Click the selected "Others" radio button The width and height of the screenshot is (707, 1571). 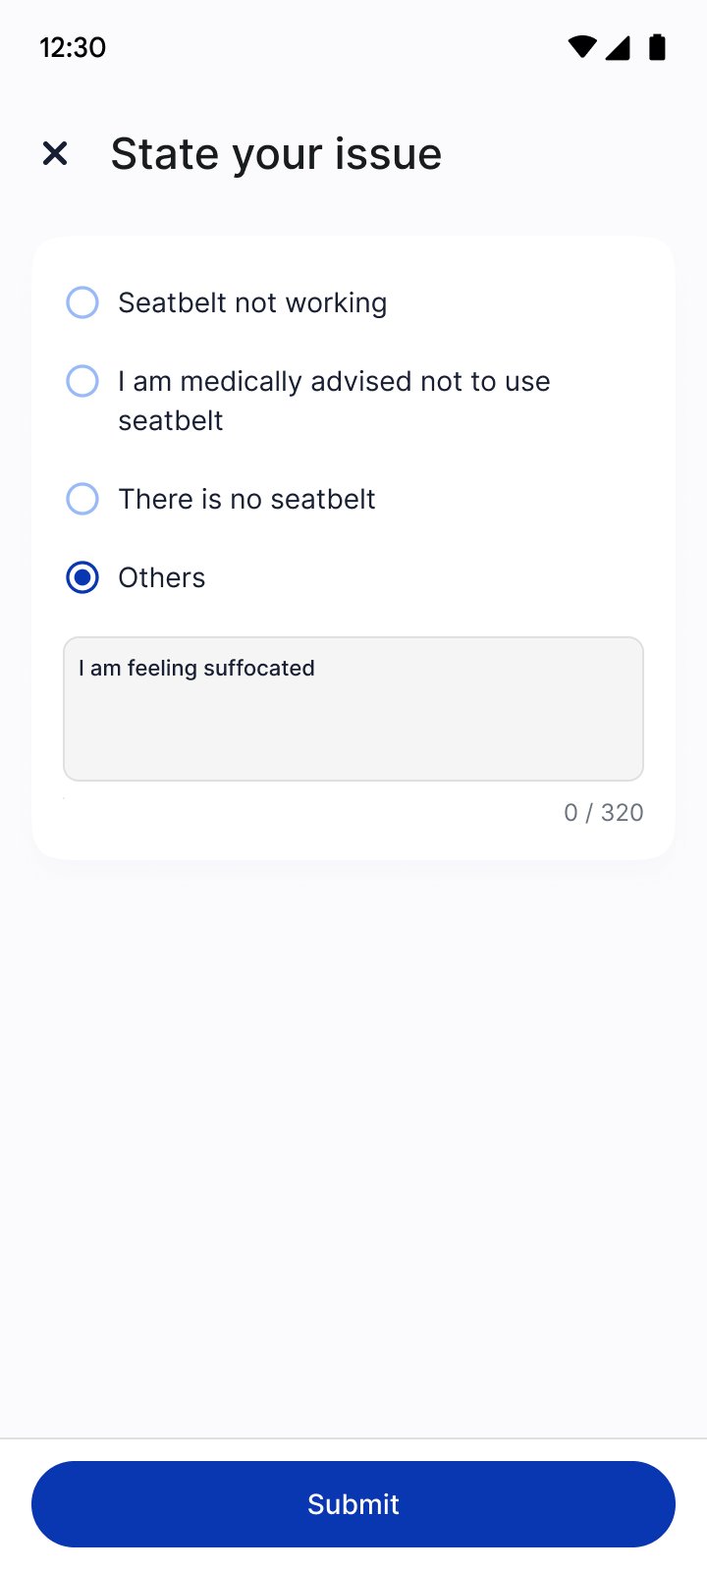click(x=82, y=577)
